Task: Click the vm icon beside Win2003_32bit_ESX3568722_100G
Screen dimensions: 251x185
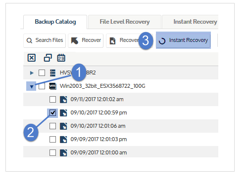Action: (52, 86)
